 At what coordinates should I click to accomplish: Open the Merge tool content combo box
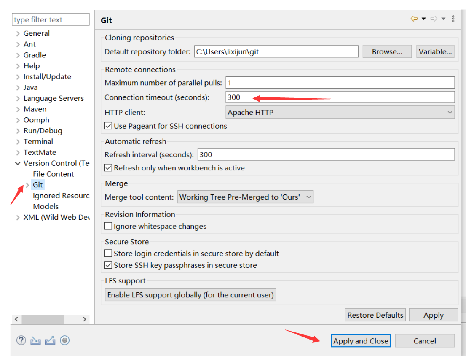245,197
